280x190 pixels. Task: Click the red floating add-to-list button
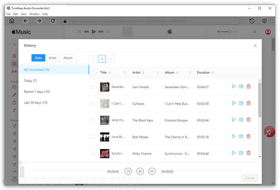(x=269, y=132)
